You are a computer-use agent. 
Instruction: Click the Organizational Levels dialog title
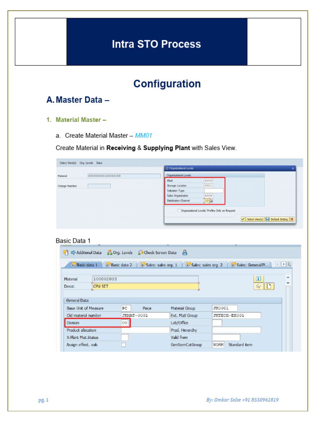tap(181, 168)
